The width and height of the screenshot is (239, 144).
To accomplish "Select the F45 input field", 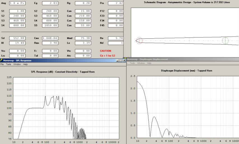I will (116, 25).
